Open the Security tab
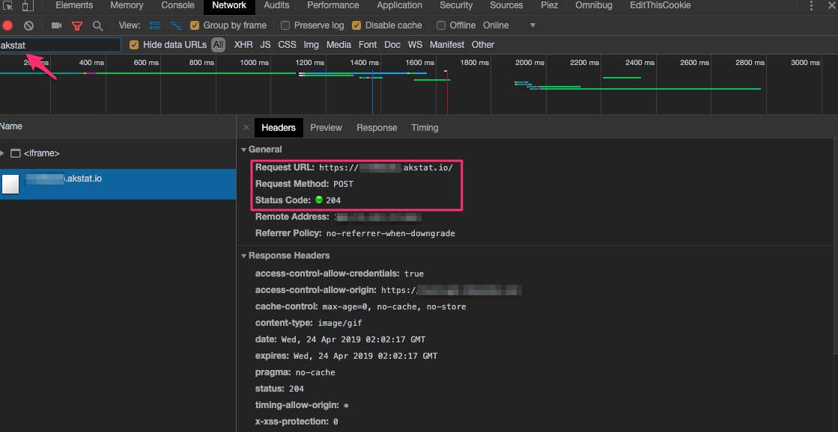This screenshot has width=838, height=432. pyautogui.click(x=456, y=6)
